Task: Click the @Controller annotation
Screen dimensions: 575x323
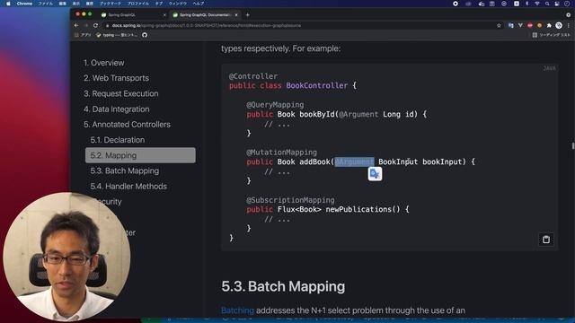Action: click(x=253, y=76)
